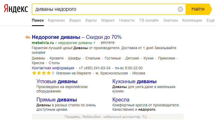Go to the Знатоки tab
The width and height of the screenshot is (216, 121).
pos(170,20)
